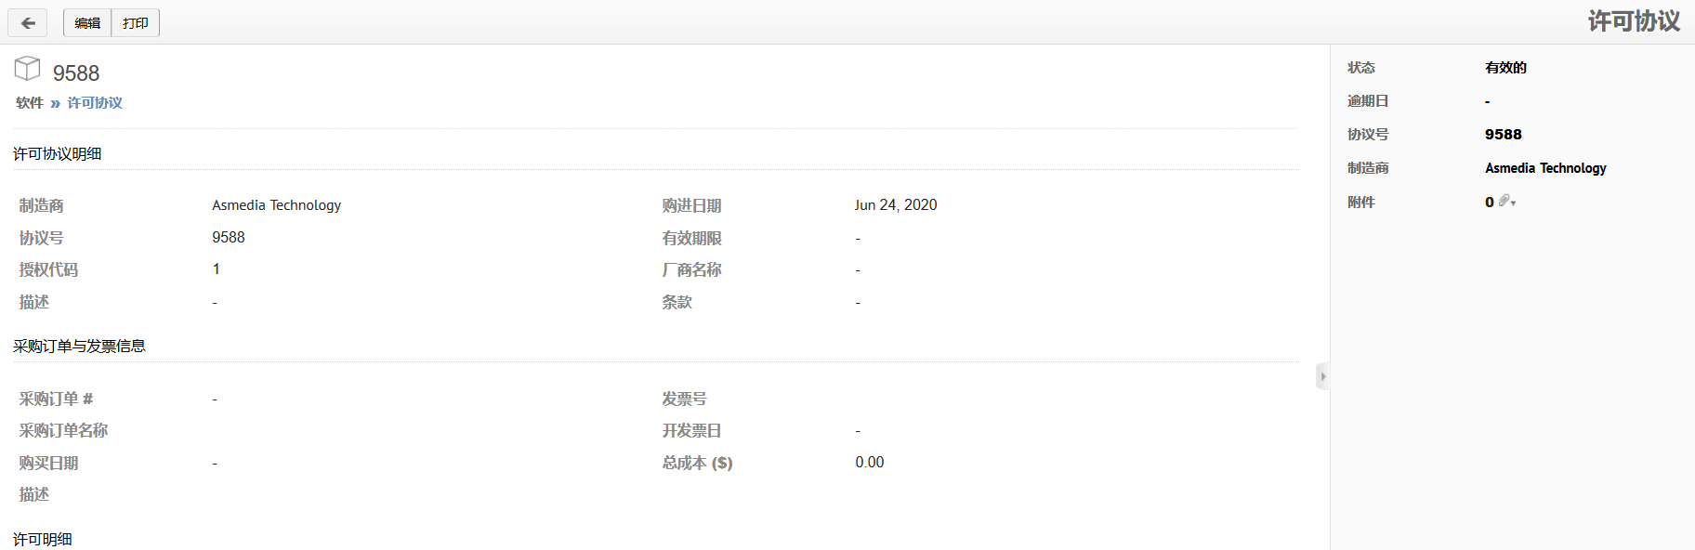Select the 采购订单与发票信息 section header

click(80, 347)
